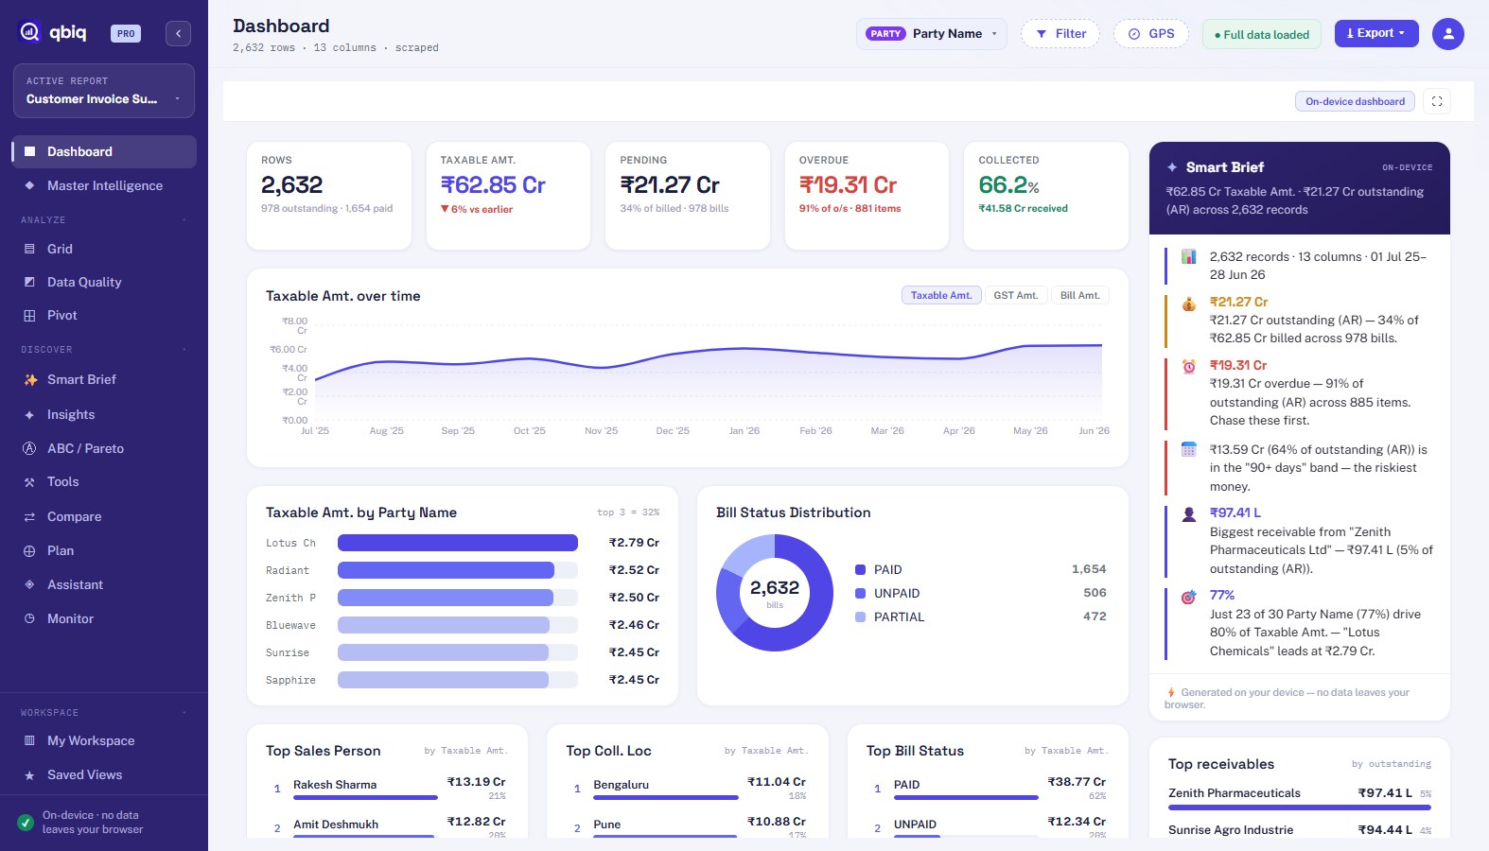Viewport: 1489px width, 851px height.
Task: Click the GPS compass icon
Action: 1134,34
